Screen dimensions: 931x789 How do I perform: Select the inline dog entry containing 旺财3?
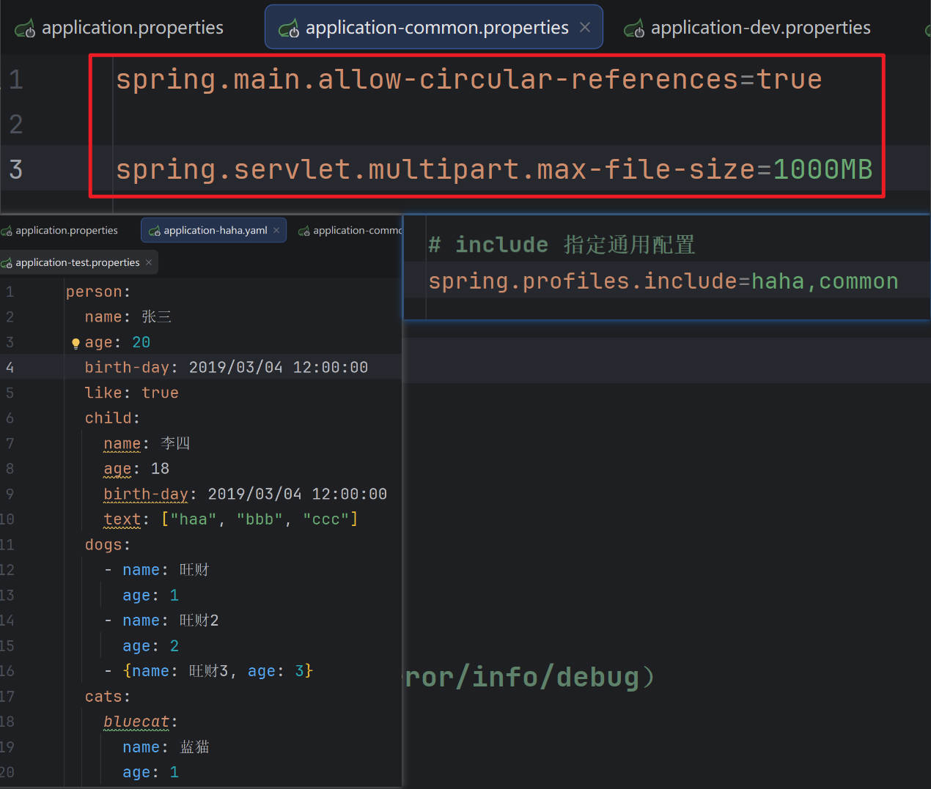pyautogui.click(x=216, y=670)
